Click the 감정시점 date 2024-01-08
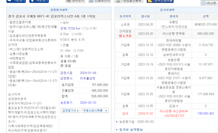The image size is (218, 133). pyautogui.click(x=88, y=73)
